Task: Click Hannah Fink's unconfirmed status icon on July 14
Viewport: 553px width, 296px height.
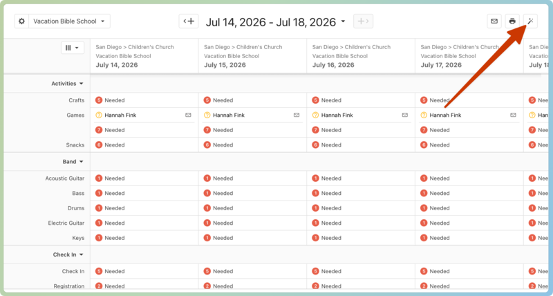Action: (x=99, y=115)
